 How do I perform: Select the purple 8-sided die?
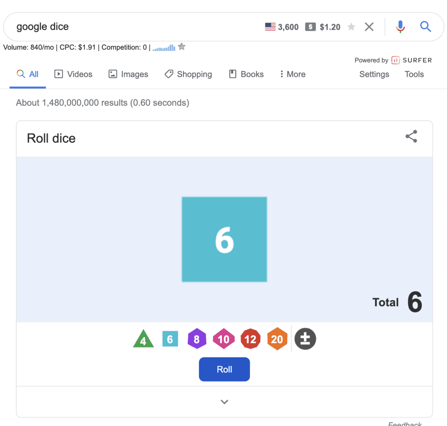pos(197,339)
